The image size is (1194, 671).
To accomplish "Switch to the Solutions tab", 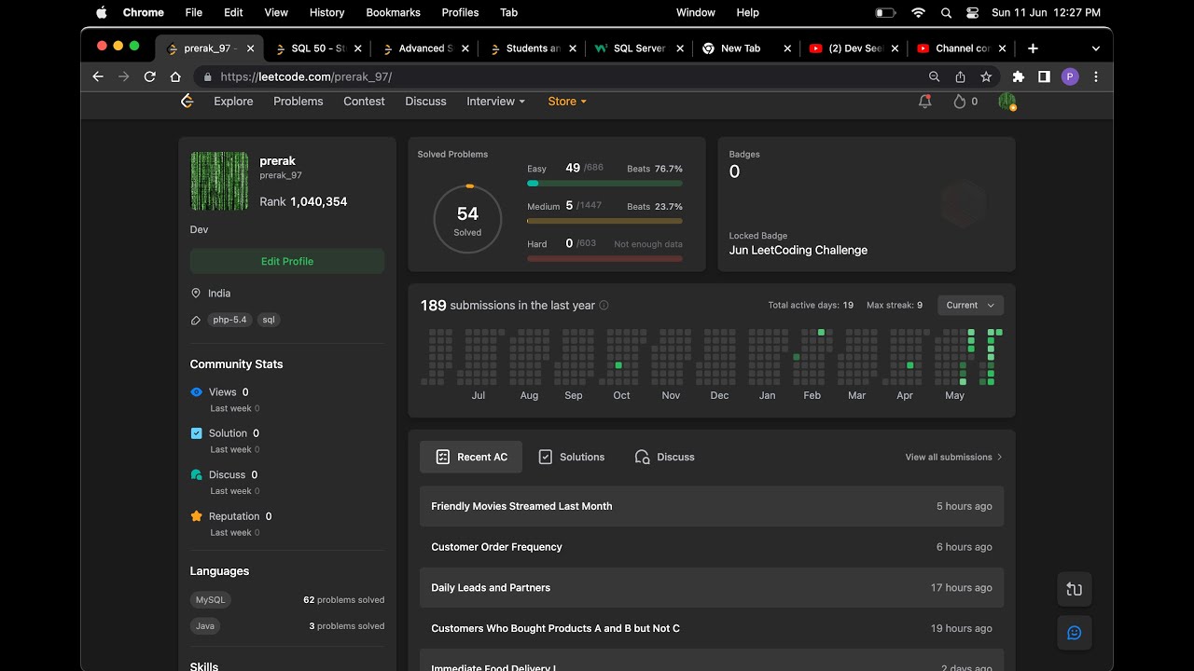I will 572,457.
